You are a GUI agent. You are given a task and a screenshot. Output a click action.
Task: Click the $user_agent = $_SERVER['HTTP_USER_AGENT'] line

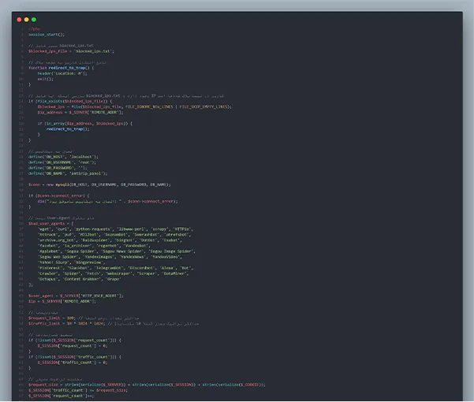click(76, 296)
